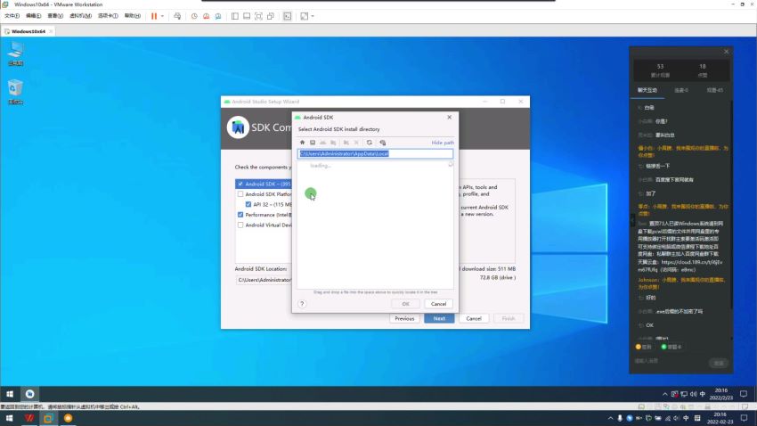Viewport: 757px width, 426px height.
Task: Click the host taskbar microphone tray icon
Action: tap(620, 418)
